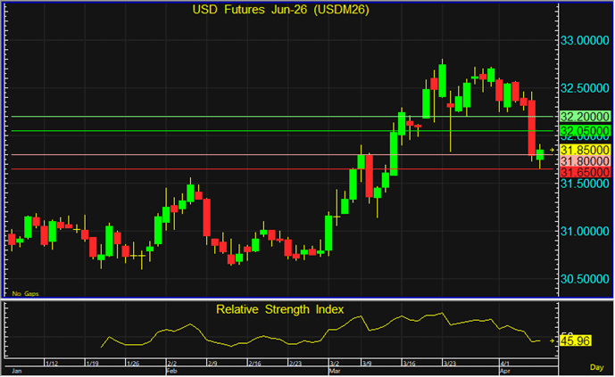The image size is (615, 377).
Task: Click the 2/9 date label
Action: click(212, 364)
